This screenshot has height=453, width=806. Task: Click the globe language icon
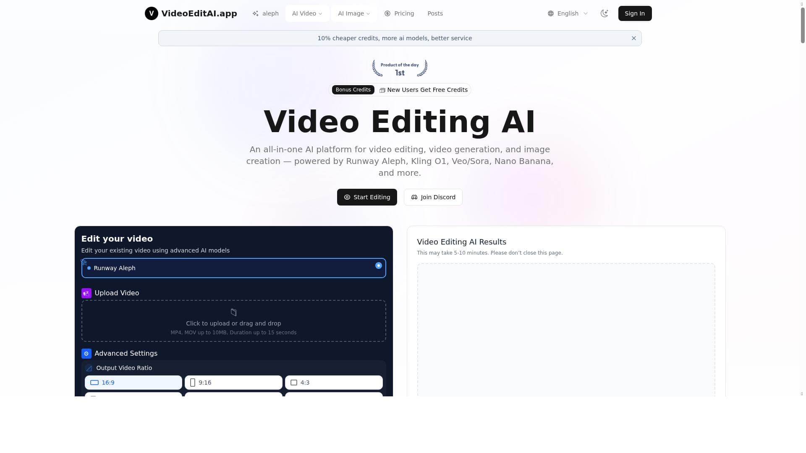pos(551,13)
